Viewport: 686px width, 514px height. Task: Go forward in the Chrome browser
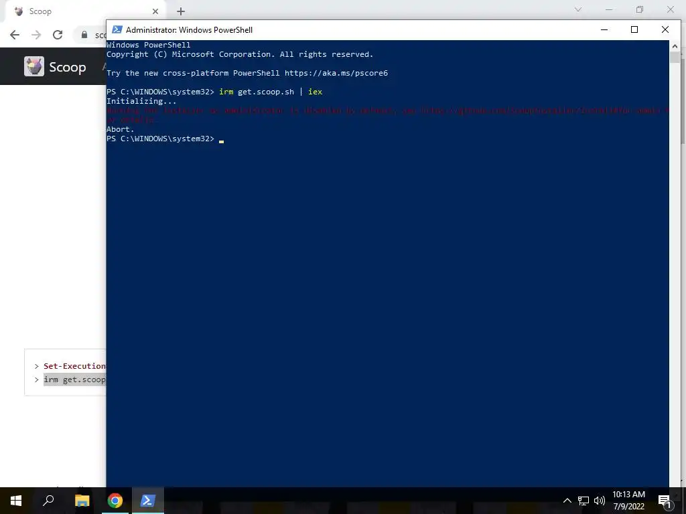36,35
